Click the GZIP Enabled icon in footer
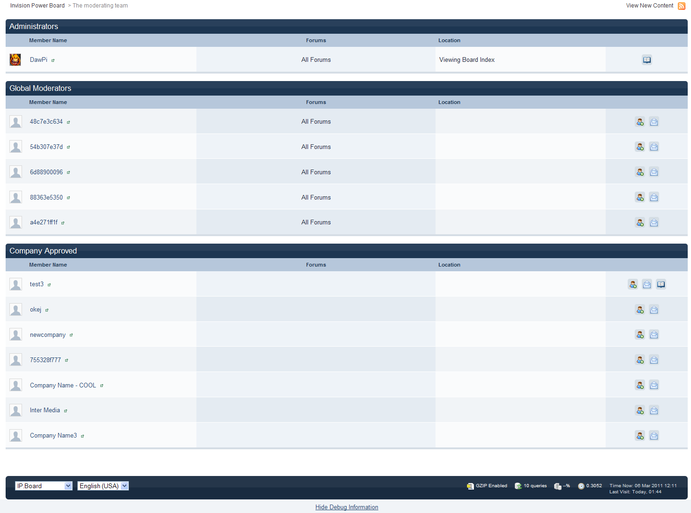 [x=470, y=486]
